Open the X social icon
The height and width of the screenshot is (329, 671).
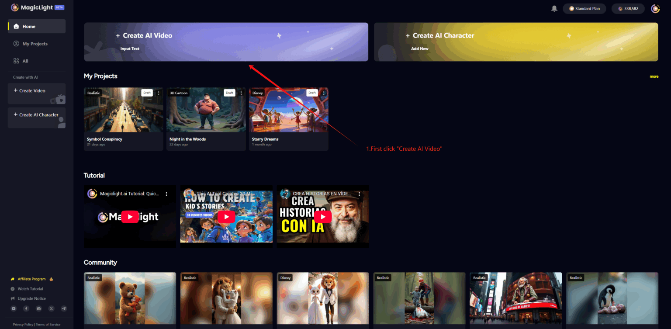point(51,308)
